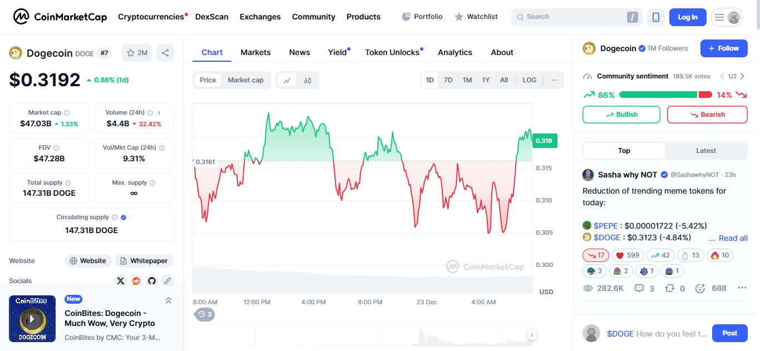Go to previous sentiment page arrow
Viewport: 760px width, 351px height.
(722, 76)
